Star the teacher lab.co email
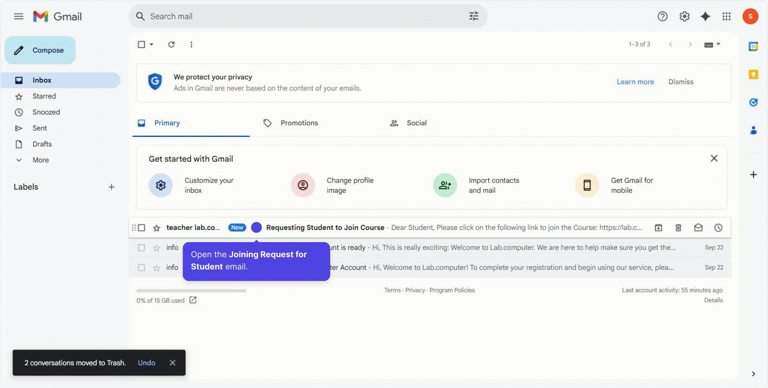768x388 pixels. click(x=157, y=228)
